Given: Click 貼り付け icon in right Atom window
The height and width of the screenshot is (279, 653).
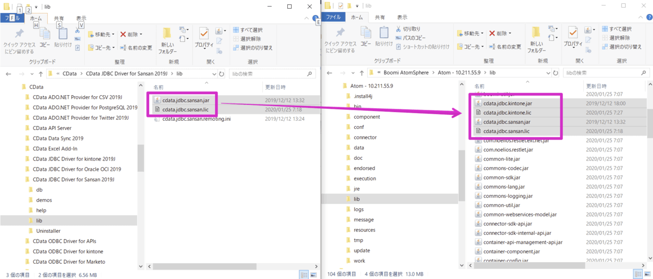Looking at the screenshot, I should 384,33.
